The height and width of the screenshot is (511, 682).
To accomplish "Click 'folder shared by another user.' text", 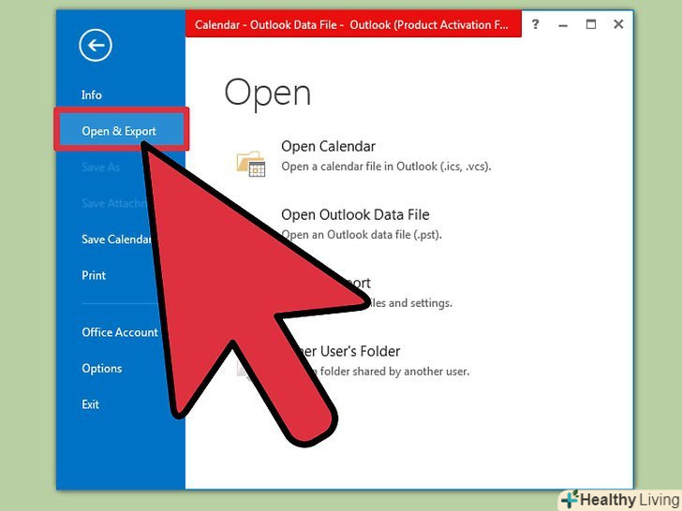I will [x=394, y=371].
